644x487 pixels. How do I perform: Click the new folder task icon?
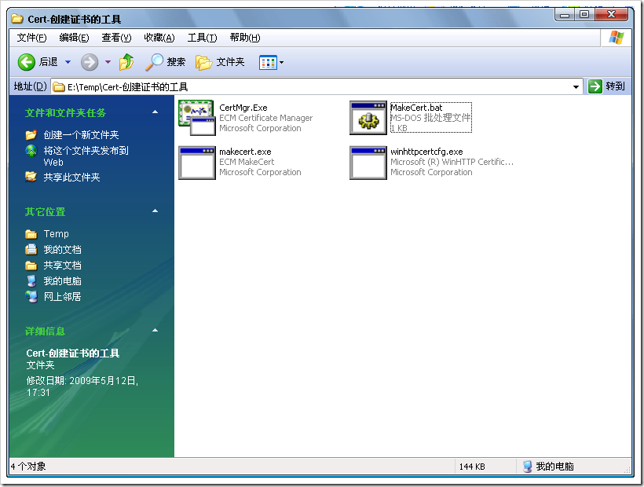point(31,134)
